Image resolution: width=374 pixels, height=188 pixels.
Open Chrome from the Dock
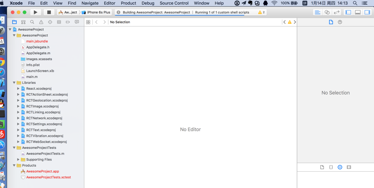[2, 62]
